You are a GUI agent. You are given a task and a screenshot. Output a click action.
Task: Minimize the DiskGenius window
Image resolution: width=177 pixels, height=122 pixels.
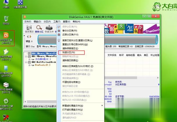pyautogui.click(x=144, y=17)
